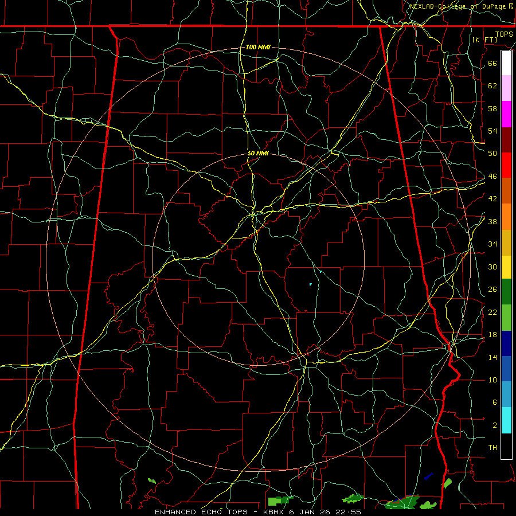This screenshot has height=516, width=516.
Task: Click the "66" scale label
Action: pyautogui.click(x=492, y=63)
